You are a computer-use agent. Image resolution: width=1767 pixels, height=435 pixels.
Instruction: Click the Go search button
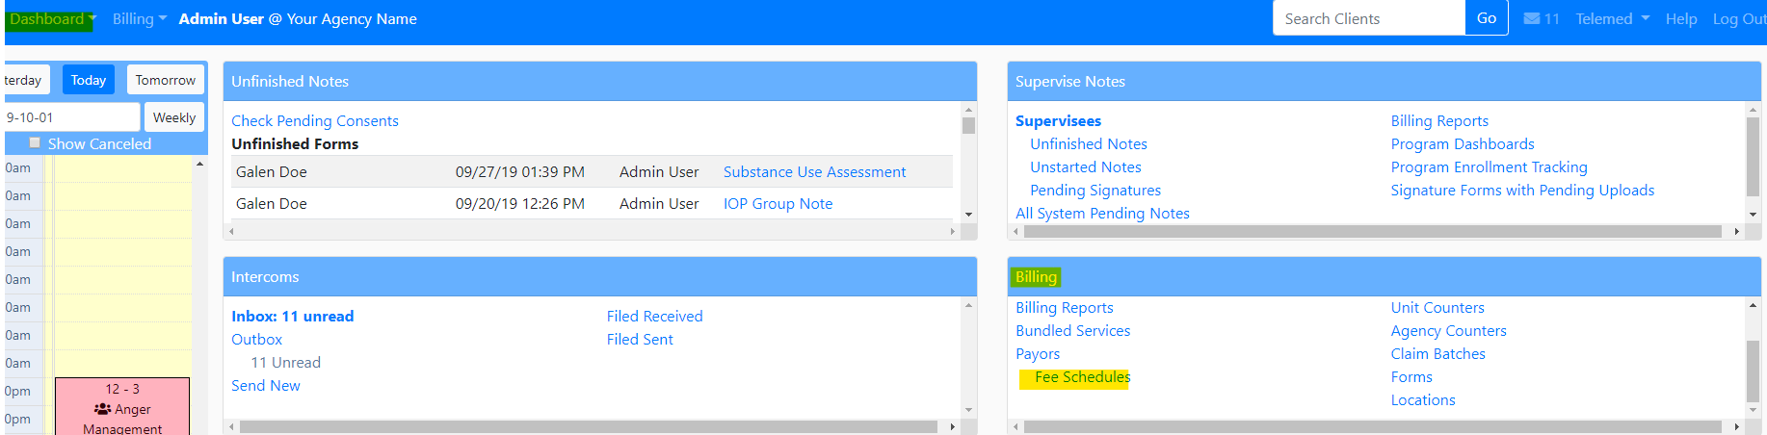tap(1487, 18)
